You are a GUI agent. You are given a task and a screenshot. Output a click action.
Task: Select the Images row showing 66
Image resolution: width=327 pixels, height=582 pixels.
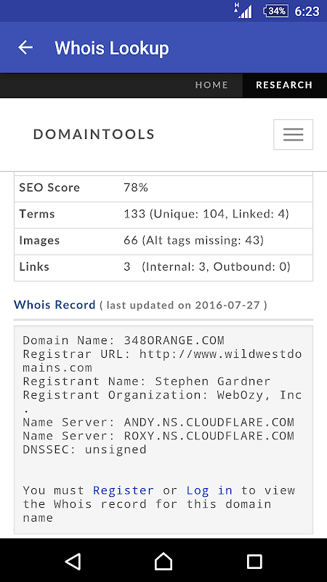pyautogui.click(x=163, y=241)
